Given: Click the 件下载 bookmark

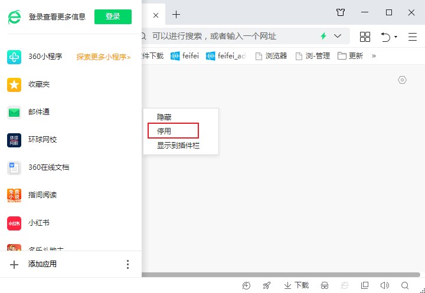Looking at the screenshot, I should (153, 56).
